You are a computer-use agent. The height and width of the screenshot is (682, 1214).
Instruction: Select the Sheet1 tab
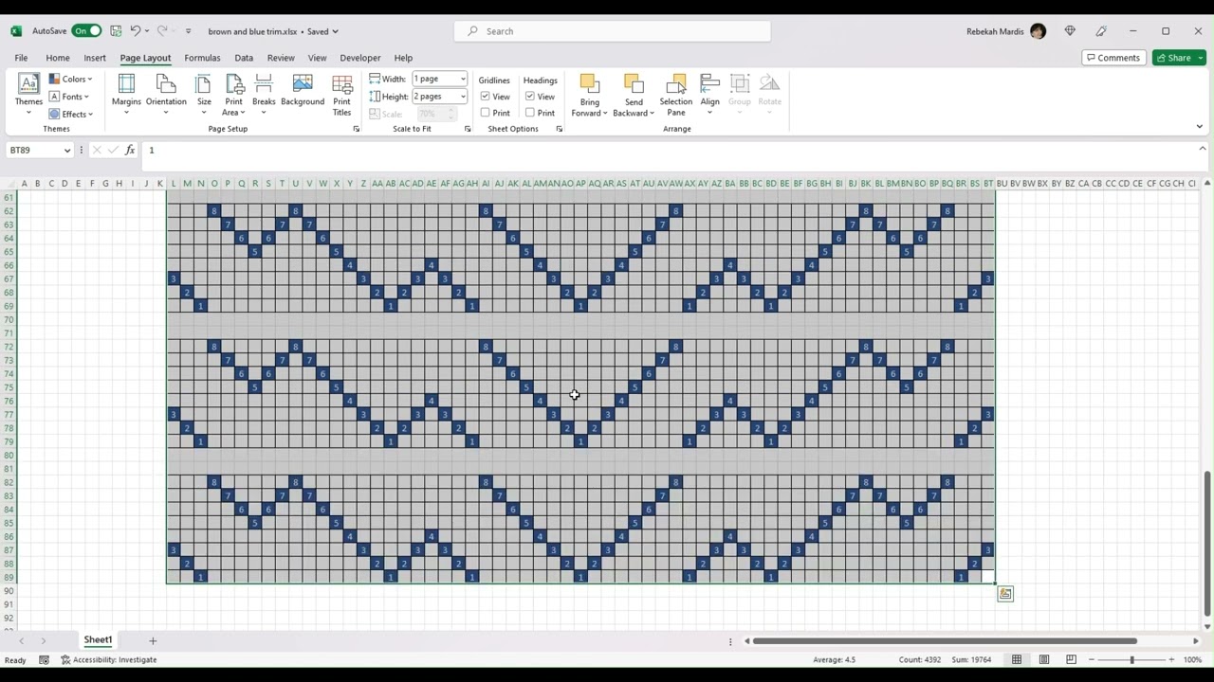[98, 640]
